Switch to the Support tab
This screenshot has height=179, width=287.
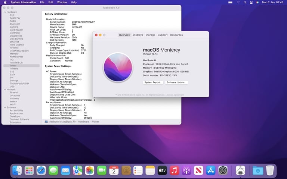[163, 35]
